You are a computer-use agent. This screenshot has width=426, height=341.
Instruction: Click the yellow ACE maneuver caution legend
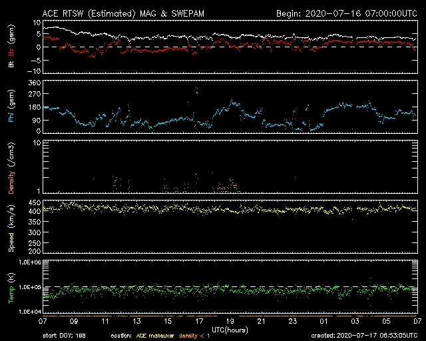click(155, 336)
